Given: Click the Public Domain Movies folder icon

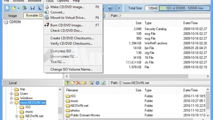Looking at the screenshot, I should pos(68,115).
